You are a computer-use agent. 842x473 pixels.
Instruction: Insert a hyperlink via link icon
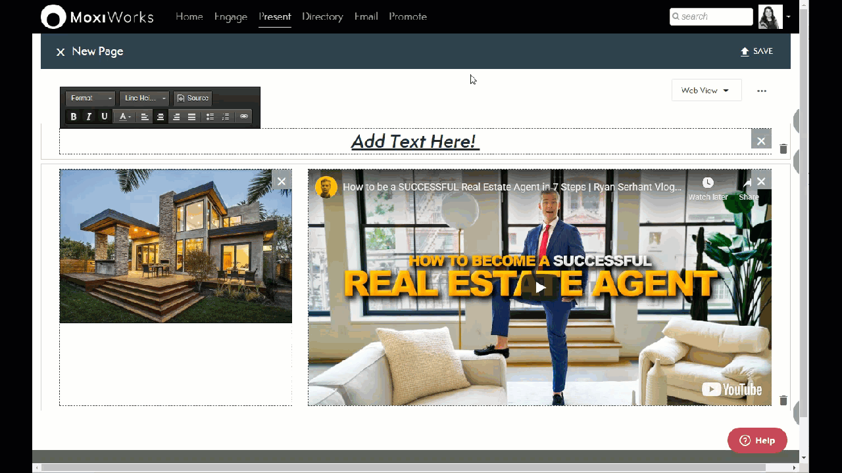coord(244,117)
